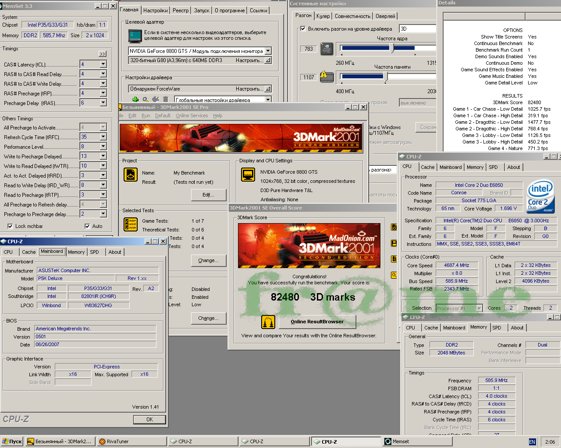
Task: Click the Selected Tests checklist icon
Action: click(131, 224)
